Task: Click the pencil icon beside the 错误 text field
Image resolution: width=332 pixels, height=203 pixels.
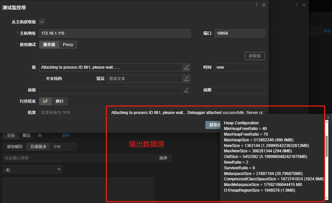Action: click(186, 79)
